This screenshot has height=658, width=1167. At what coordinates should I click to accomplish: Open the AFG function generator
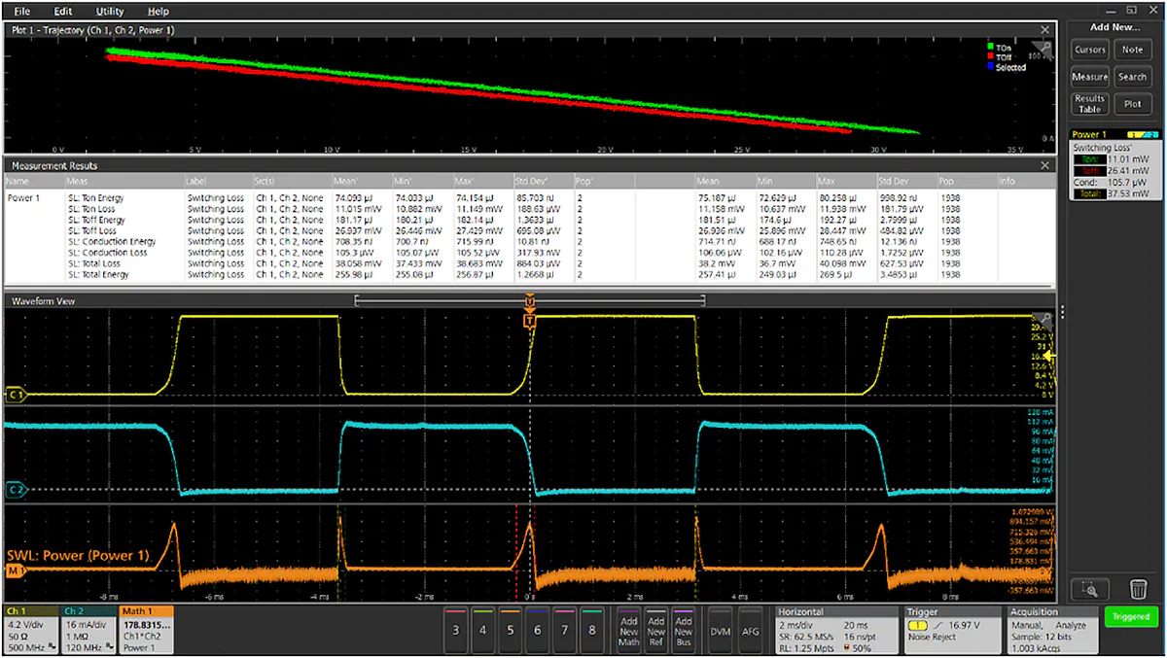click(751, 630)
